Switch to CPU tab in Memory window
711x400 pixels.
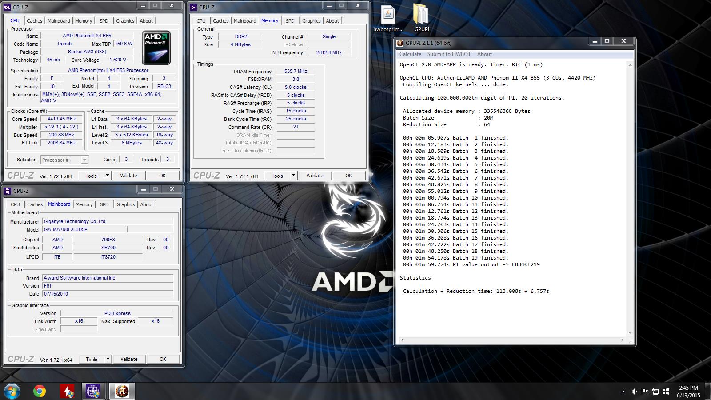(x=201, y=21)
